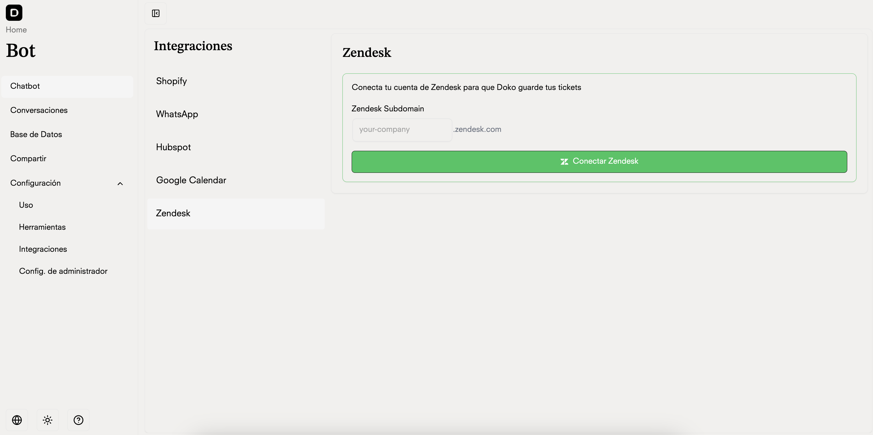
Task: Open Conversaciones from the sidebar
Action: 39,110
